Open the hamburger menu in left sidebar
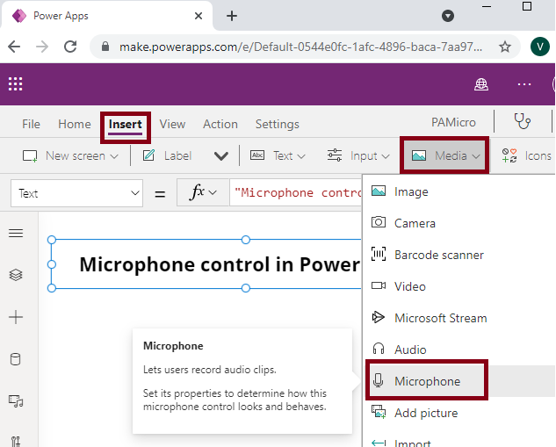Image resolution: width=556 pixels, height=447 pixels. click(x=16, y=233)
